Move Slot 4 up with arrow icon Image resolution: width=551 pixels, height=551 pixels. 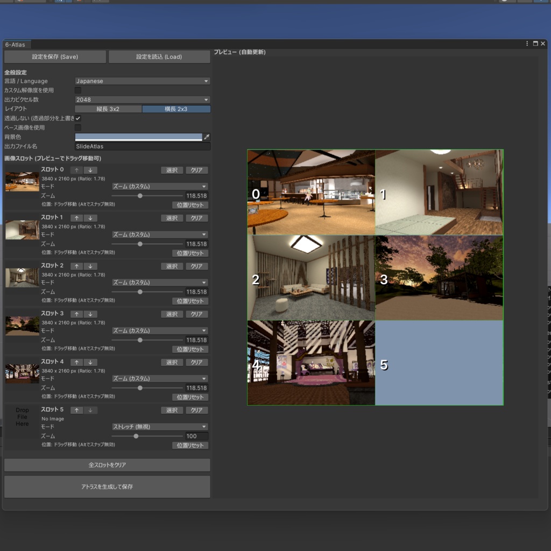click(x=76, y=362)
